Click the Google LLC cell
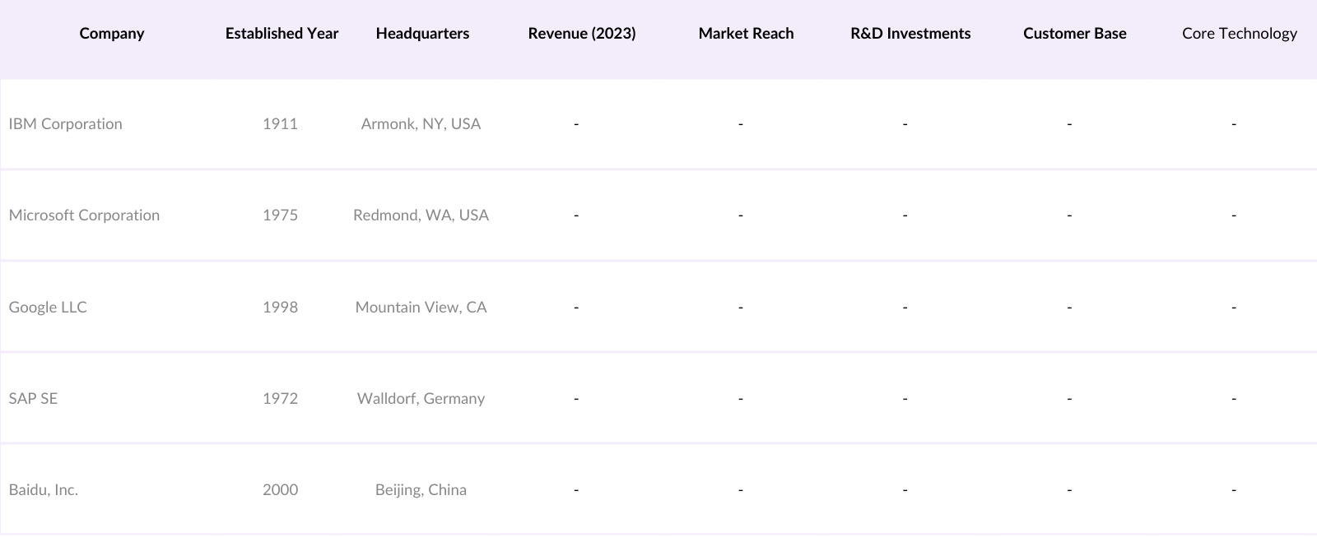 click(x=48, y=308)
